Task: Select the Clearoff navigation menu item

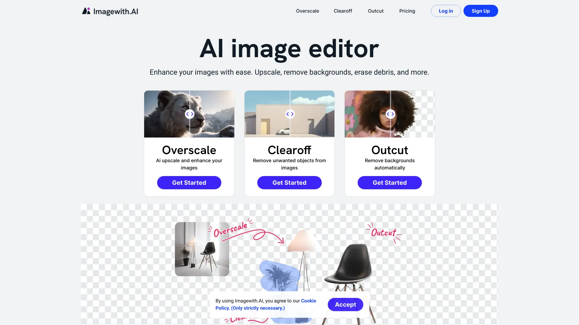Action: point(343,11)
